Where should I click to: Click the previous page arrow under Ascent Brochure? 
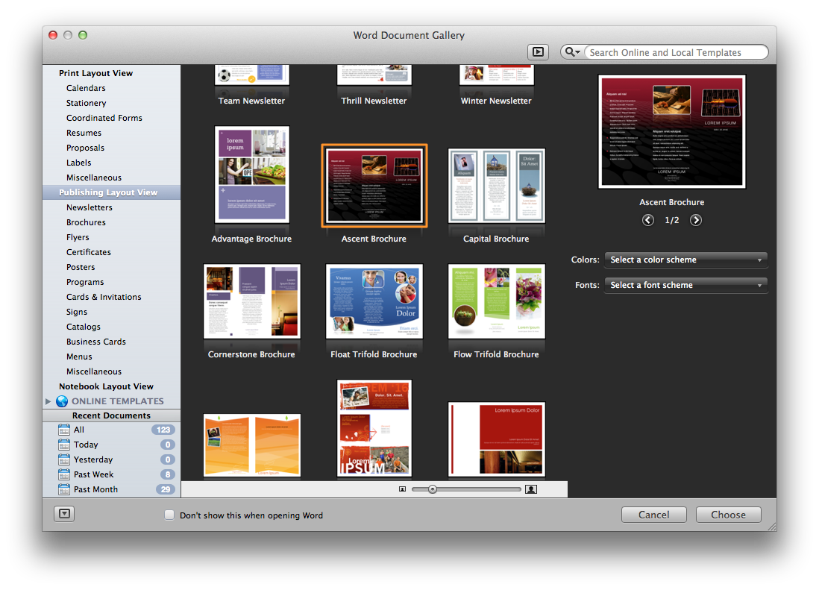pyautogui.click(x=647, y=220)
